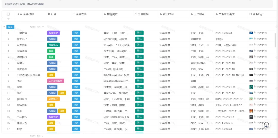Collapse the 民企 group with triangle
This screenshot has height=138, width=278.
click(4, 27)
